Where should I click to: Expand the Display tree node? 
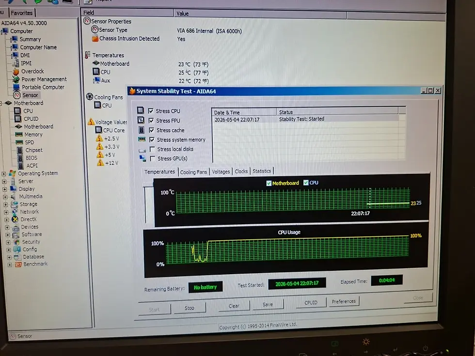pos(4,189)
